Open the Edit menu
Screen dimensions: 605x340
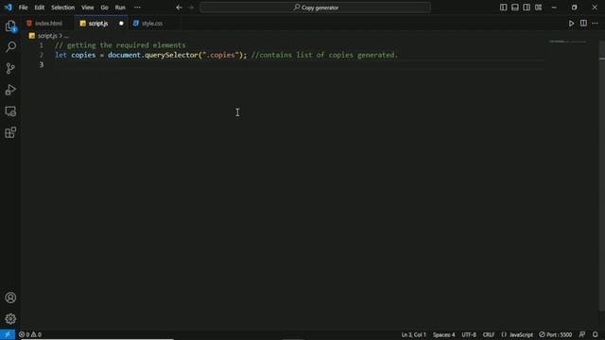(x=40, y=8)
